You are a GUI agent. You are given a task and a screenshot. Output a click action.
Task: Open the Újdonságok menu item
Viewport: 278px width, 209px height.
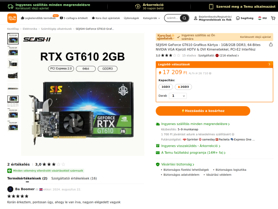131,18
